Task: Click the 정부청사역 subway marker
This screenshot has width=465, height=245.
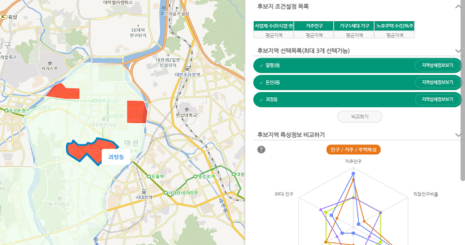Action: pos(95,101)
